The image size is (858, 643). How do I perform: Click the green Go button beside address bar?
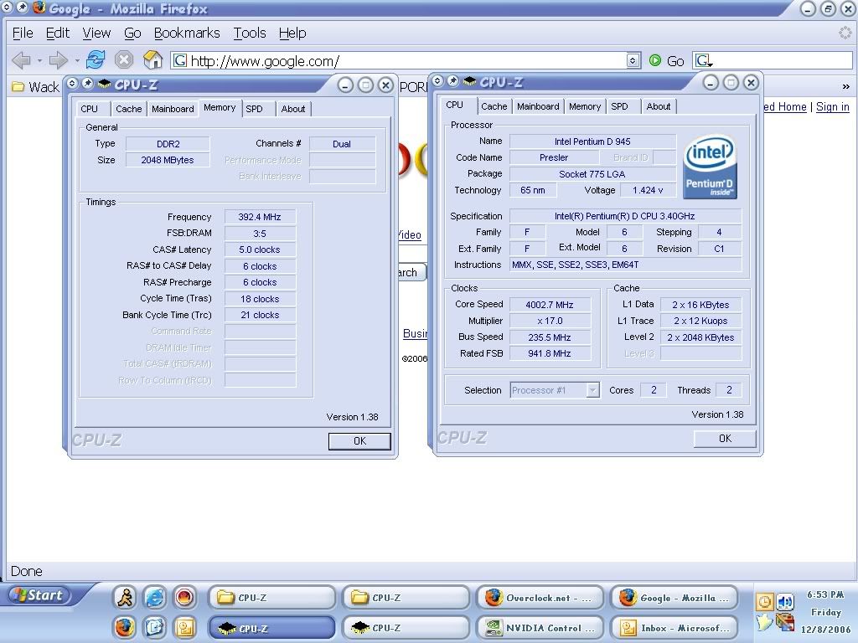click(666, 60)
